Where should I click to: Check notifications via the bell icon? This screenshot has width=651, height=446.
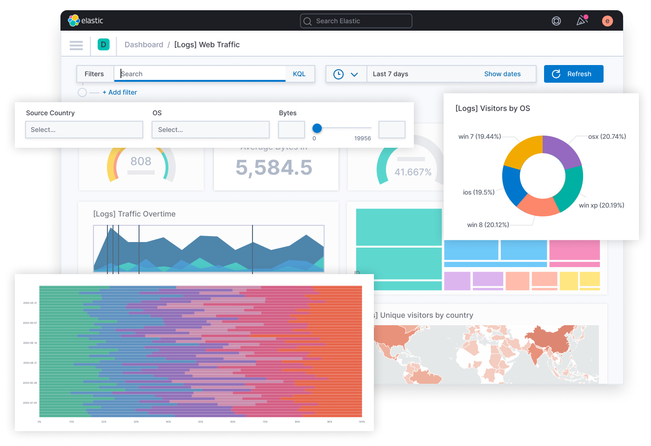click(582, 21)
